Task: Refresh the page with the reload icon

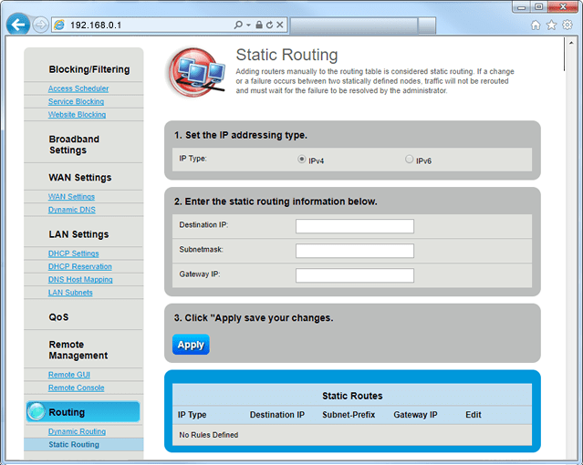Action: click(x=270, y=25)
